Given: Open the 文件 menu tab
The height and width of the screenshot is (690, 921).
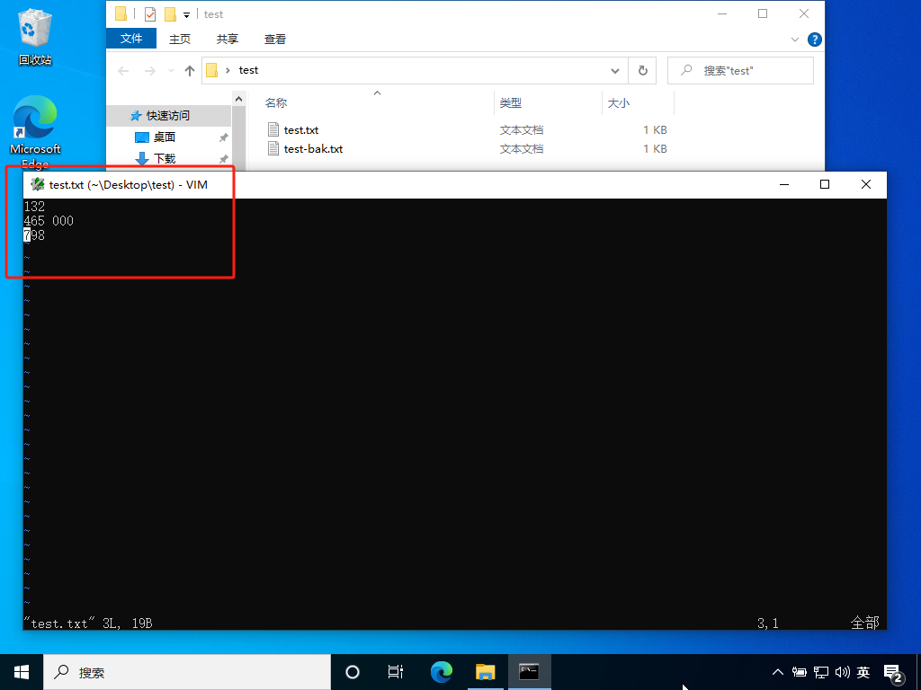Looking at the screenshot, I should click(131, 39).
